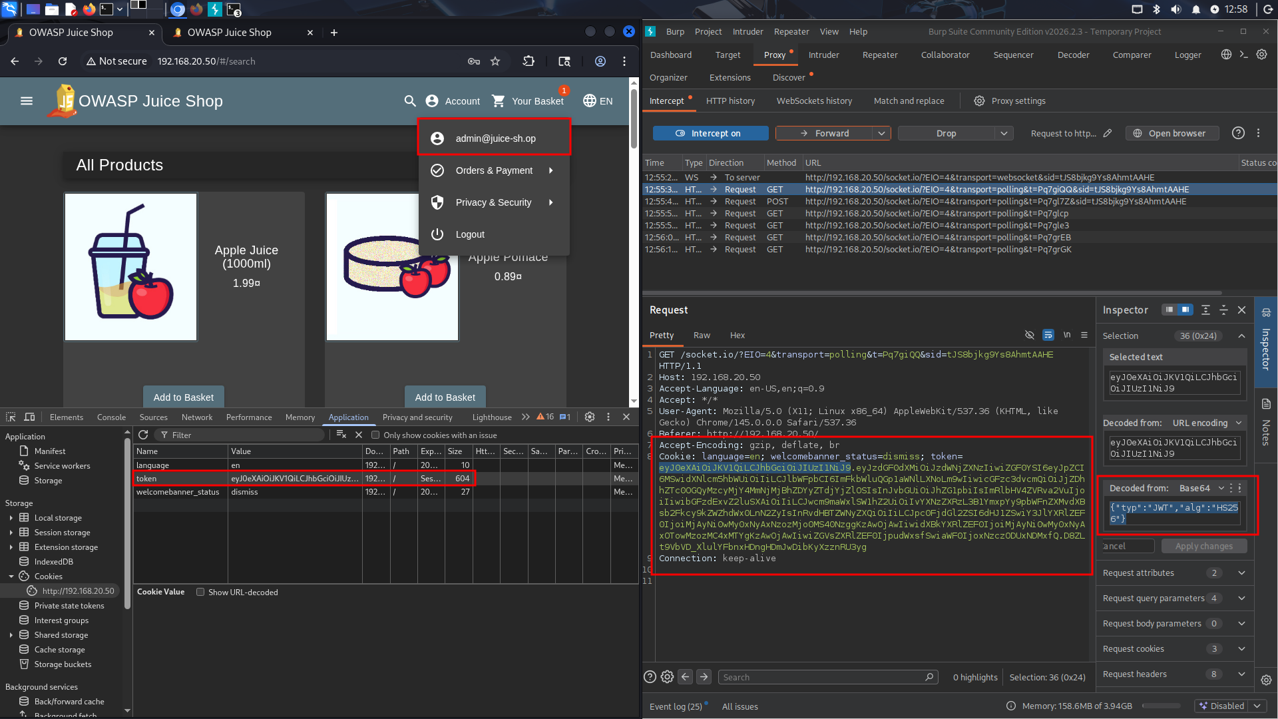
Task: Click the refresh icon in DevTools Application panel
Action: coord(143,435)
